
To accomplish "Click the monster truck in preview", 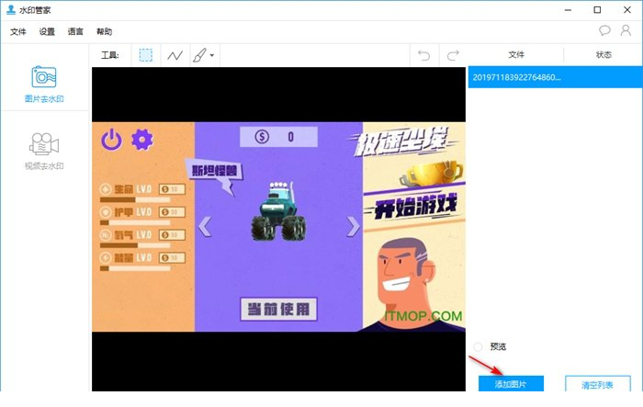I will click(x=278, y=211).
